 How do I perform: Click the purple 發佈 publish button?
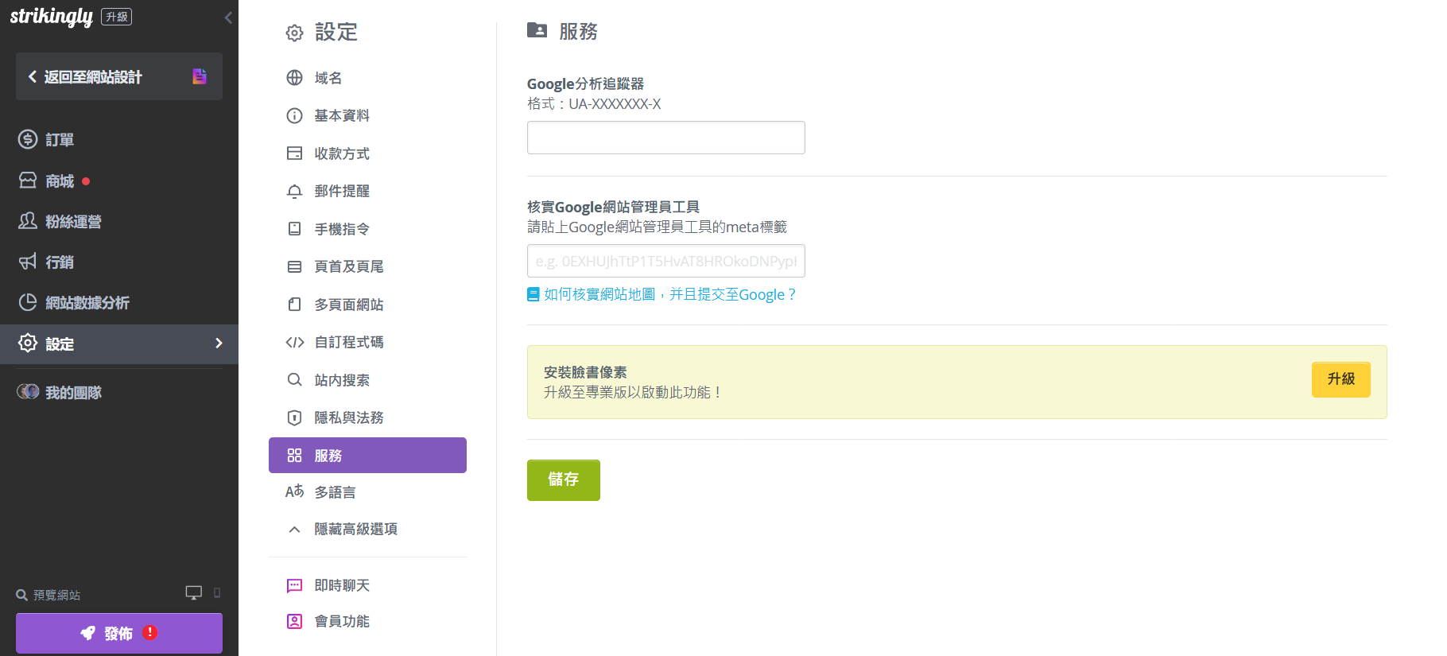tap(119, 633)
